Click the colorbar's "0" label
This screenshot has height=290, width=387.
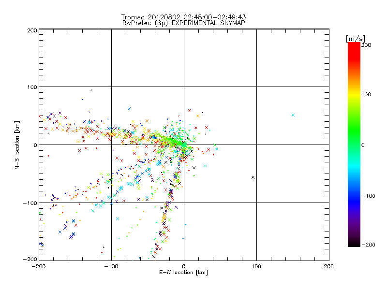pyautogui.click(x=363, y=145)
